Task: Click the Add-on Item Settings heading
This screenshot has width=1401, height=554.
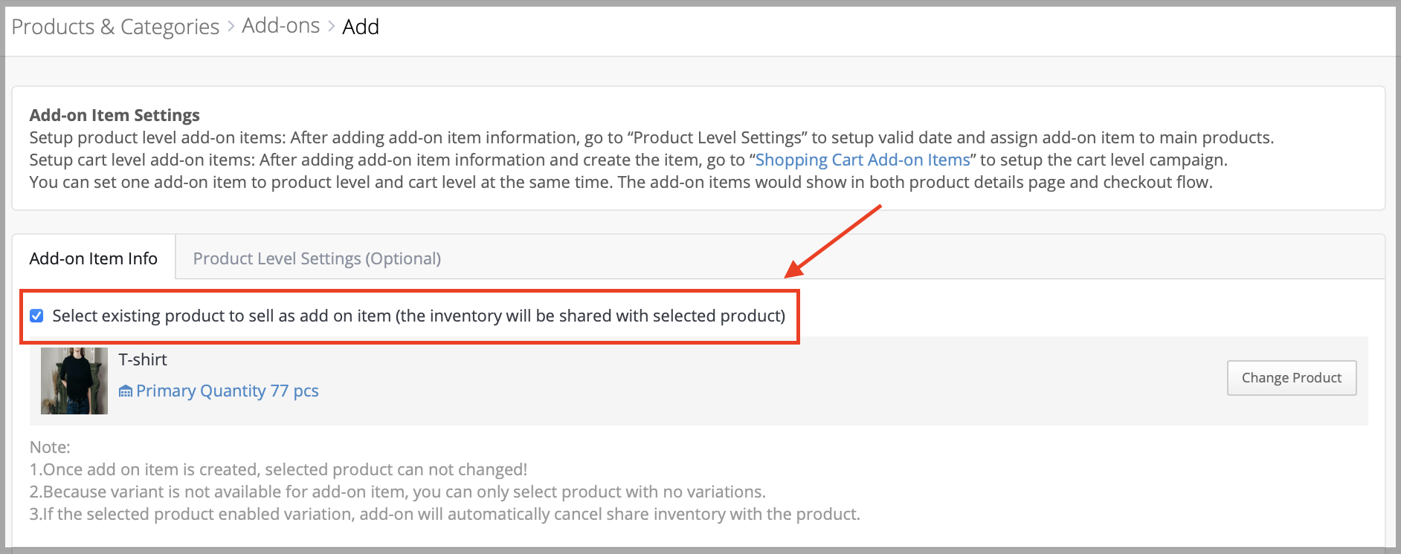Action: coord(115,115)
